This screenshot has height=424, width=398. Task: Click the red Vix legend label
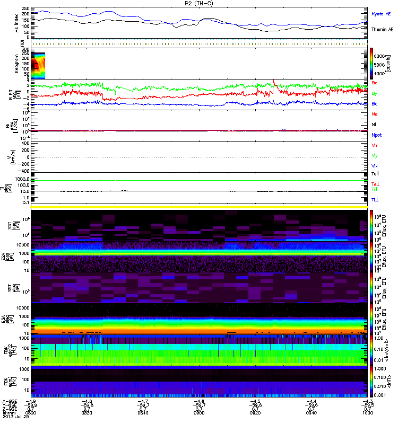tap(375, 145)
